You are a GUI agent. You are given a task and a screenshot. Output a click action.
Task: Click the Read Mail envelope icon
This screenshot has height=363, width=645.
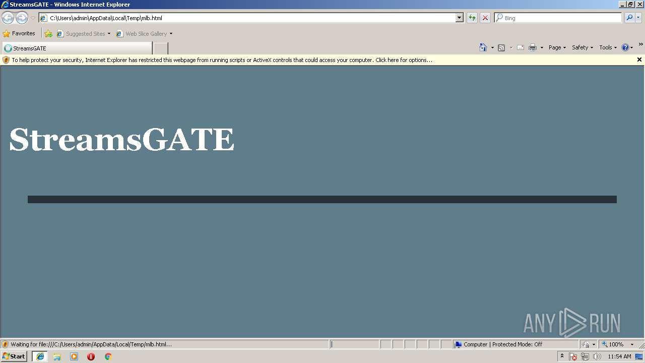click(521, 47)
